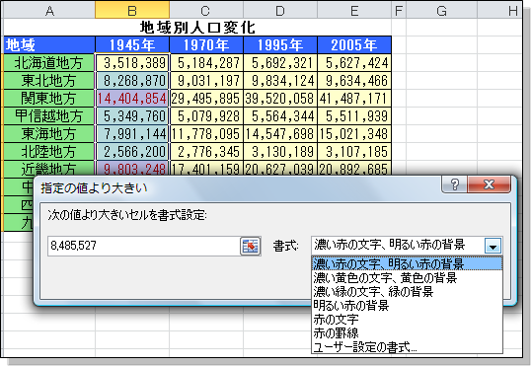Screen dimensions: 531x366
Task: Click the 北海道地方 row label
Action: pyautogui.click(x=49, y=62)
